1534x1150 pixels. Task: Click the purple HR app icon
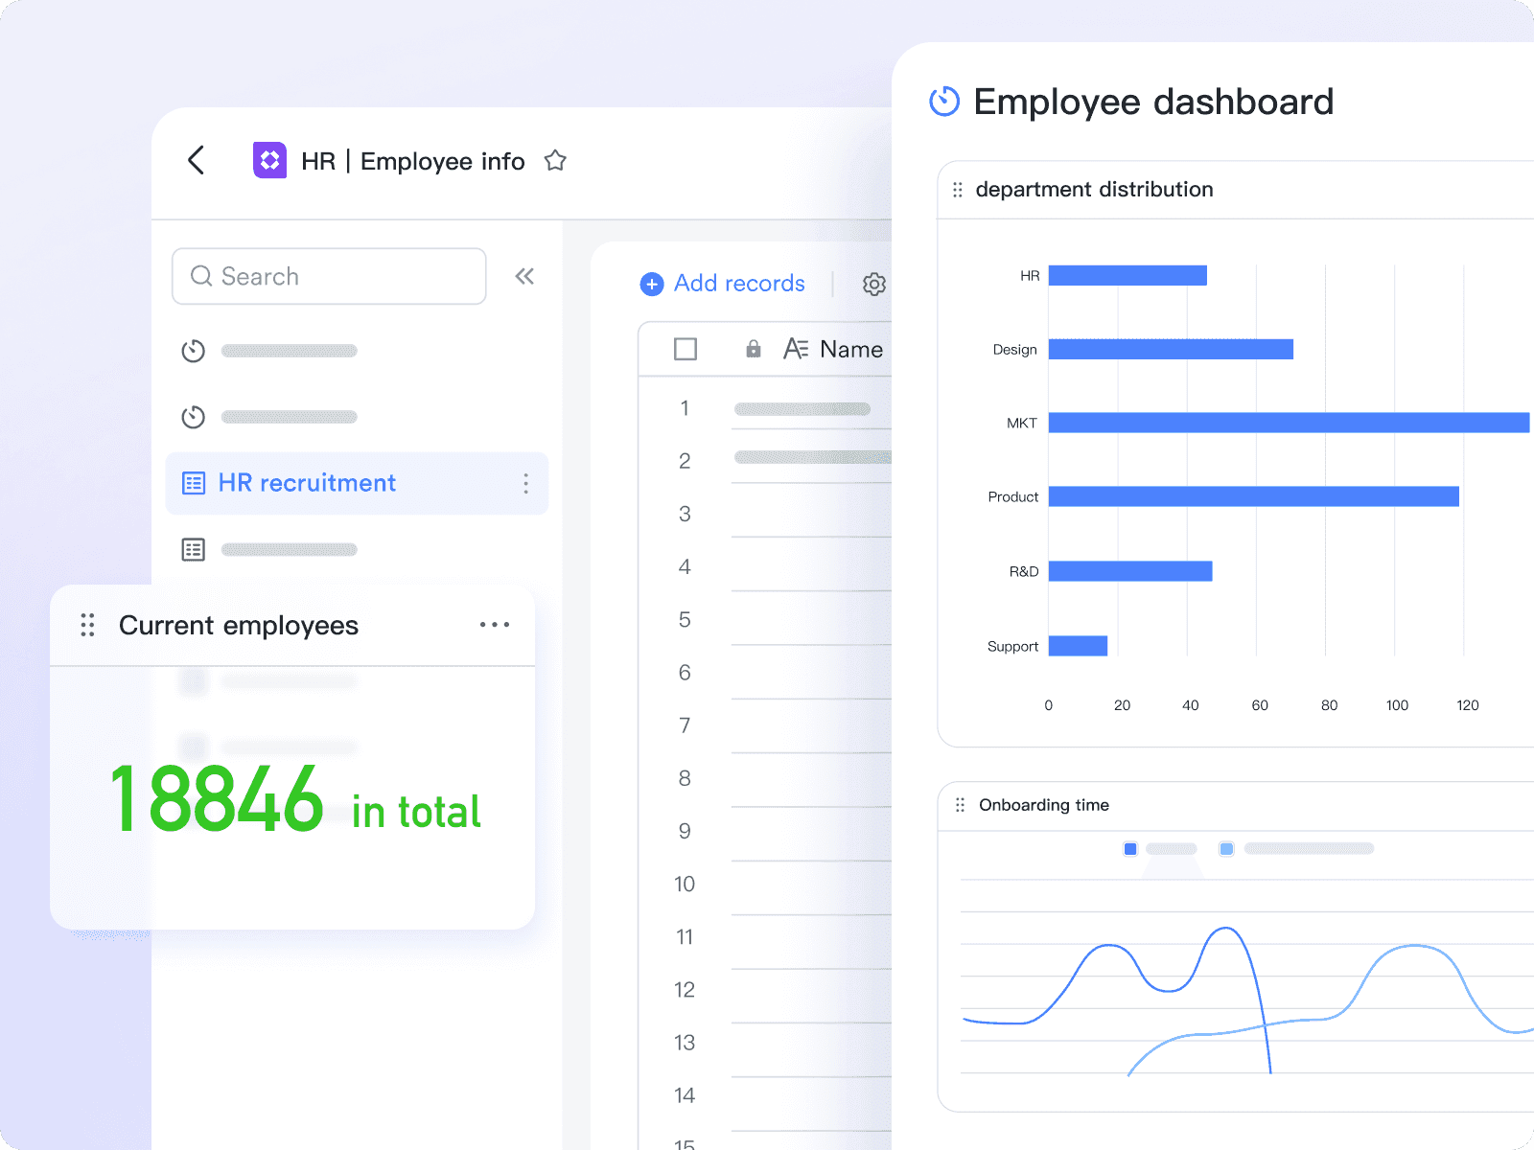pyautogui.click(x=269, y=160)
